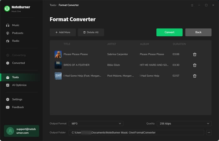Screen dimensions: 219x141
Task: Click the ALBUM column header
Action: (145, 44)
